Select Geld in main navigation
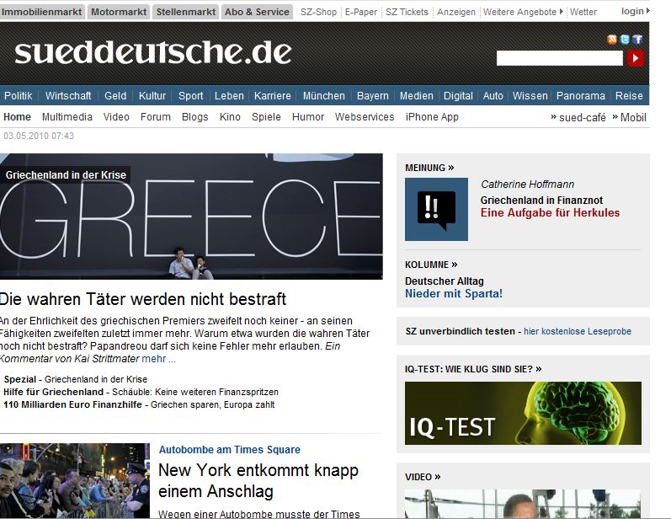 pyautogui.click(x=115, y=95)
